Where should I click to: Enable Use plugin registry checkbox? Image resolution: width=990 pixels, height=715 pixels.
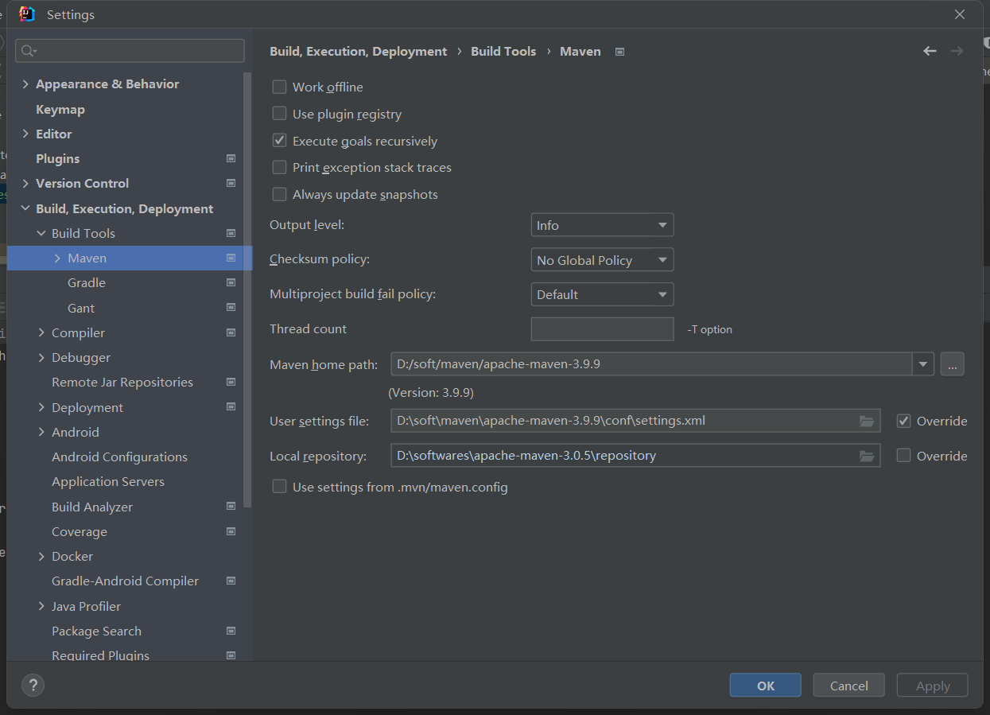click(279, 114)
